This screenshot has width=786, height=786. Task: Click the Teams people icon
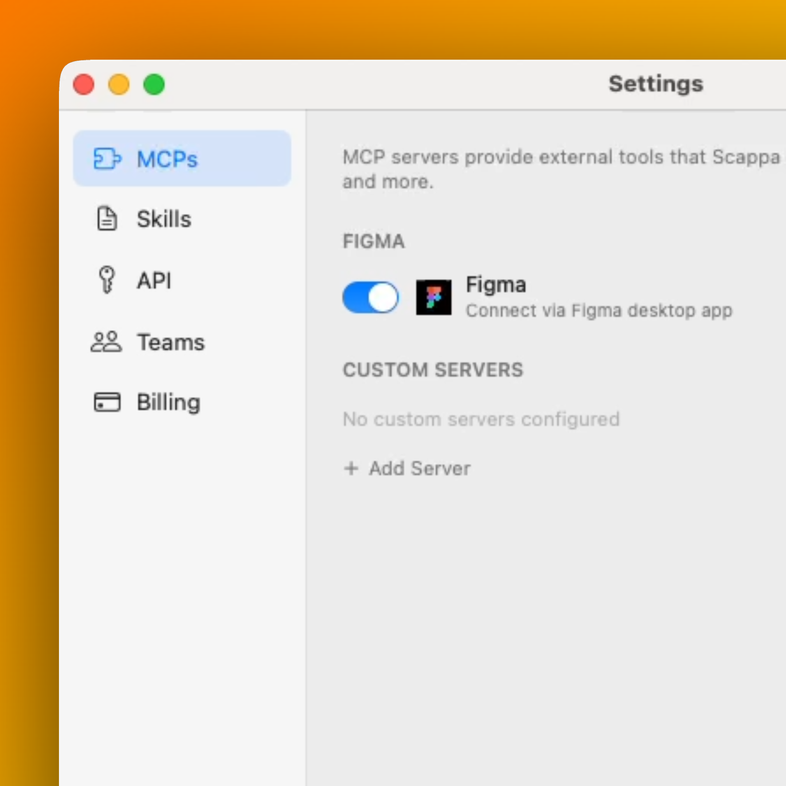point(107,342)
